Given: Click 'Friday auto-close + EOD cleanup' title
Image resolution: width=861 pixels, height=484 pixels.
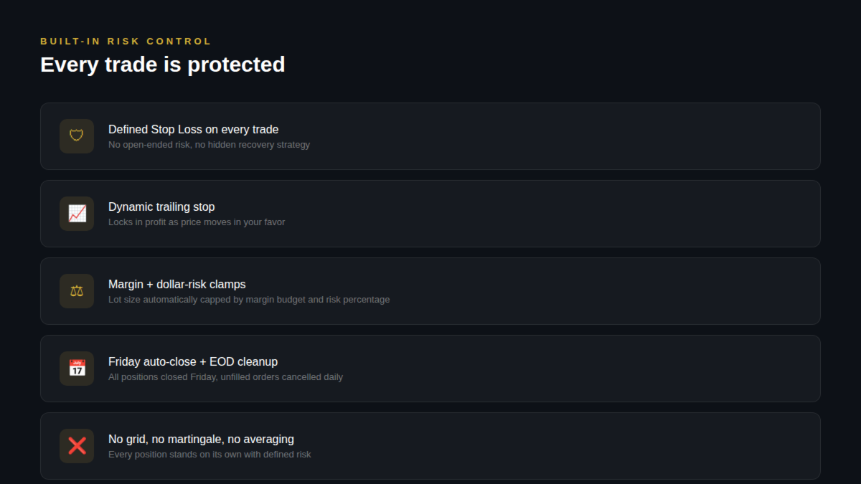Looking at the screenshot, I should [x=192, y=361].
